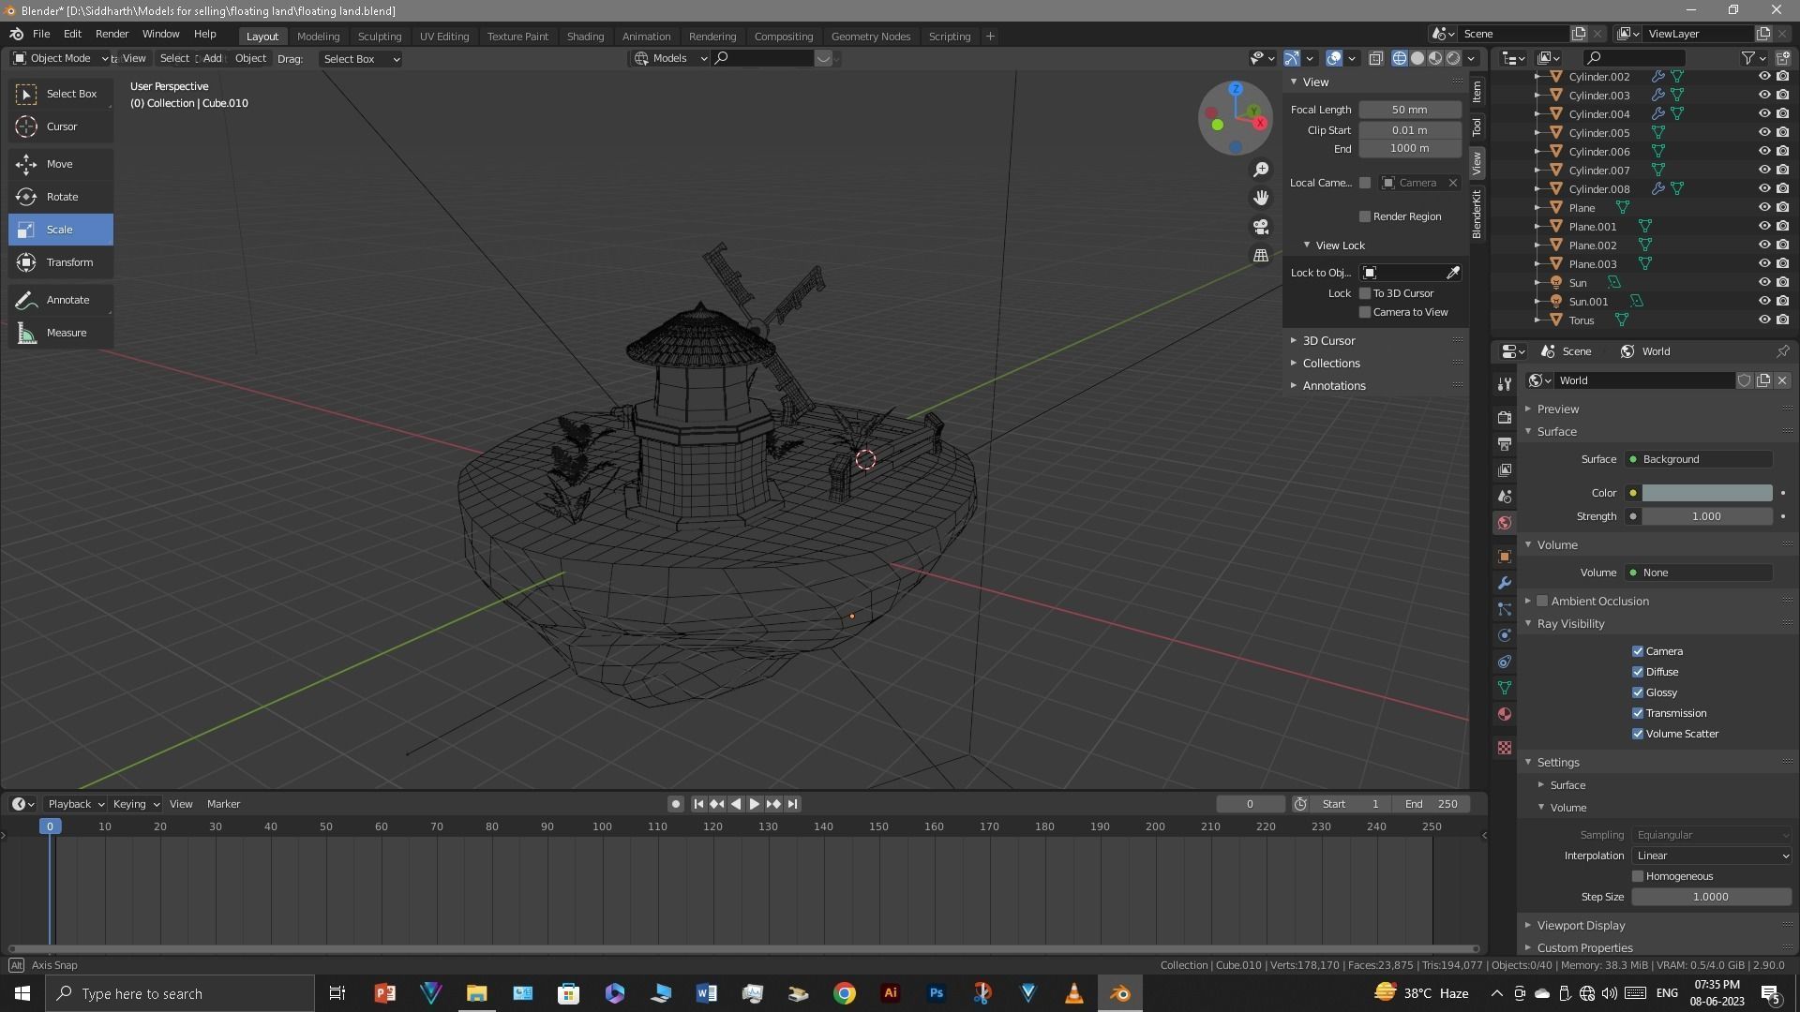Click the world background Color swatch
The height and width of the screenshot is (1012, 1800).
[x=1706, y=493]
